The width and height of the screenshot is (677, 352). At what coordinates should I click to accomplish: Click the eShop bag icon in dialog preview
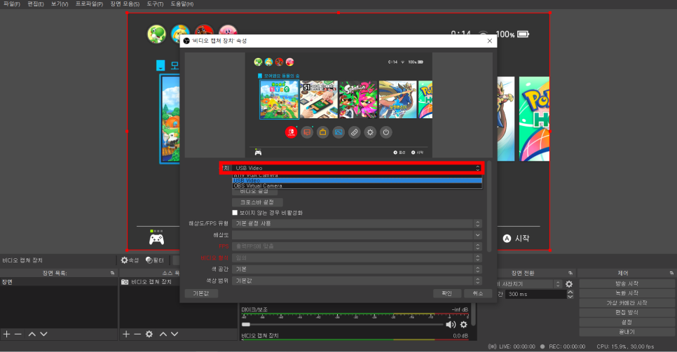point(322,132)
